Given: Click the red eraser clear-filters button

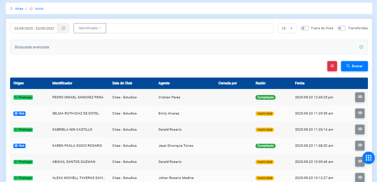Looking at the screenshot, I should tap(332, 66).
